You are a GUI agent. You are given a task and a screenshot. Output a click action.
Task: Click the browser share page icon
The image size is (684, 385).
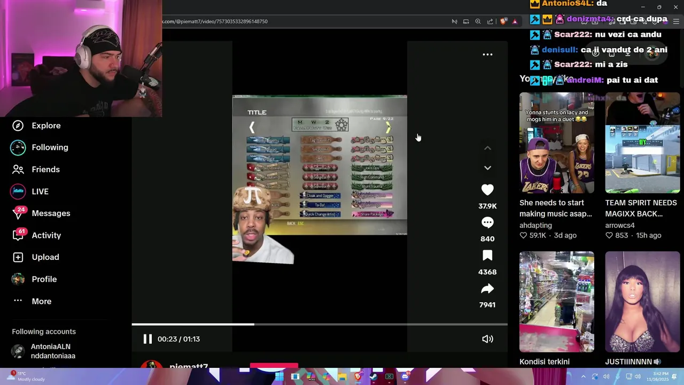pos(490,21)
